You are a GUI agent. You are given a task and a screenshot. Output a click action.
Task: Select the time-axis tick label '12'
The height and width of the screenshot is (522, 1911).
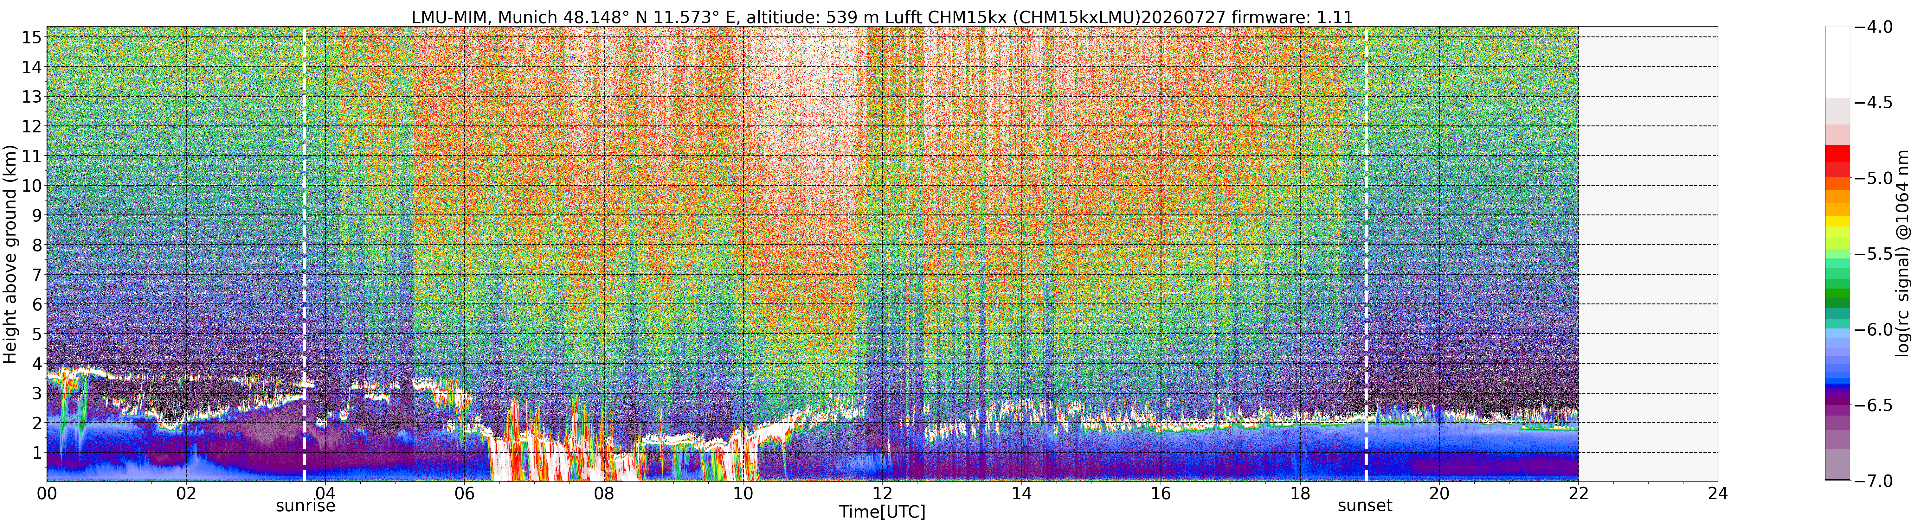click(882, 494)
